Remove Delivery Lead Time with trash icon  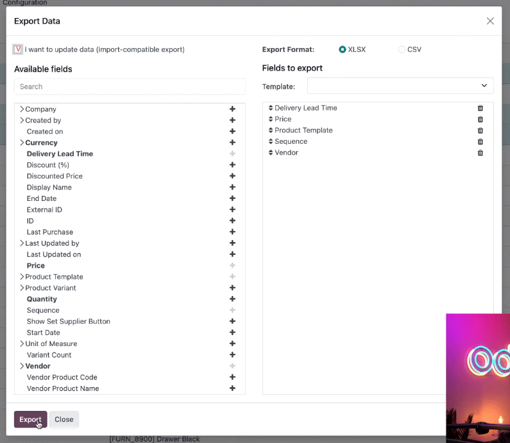click(x=480, y=108)
